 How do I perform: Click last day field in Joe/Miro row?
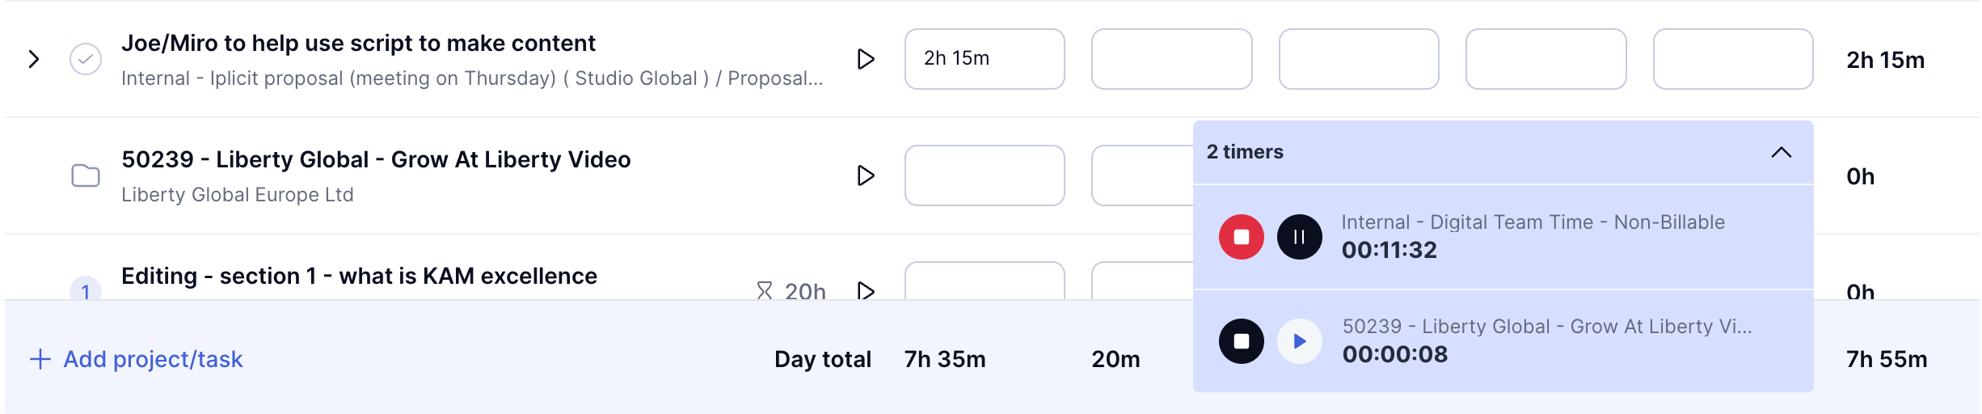tap(1733, 59)
